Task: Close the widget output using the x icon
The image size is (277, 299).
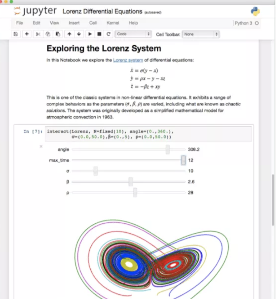Action: [41, 146]
